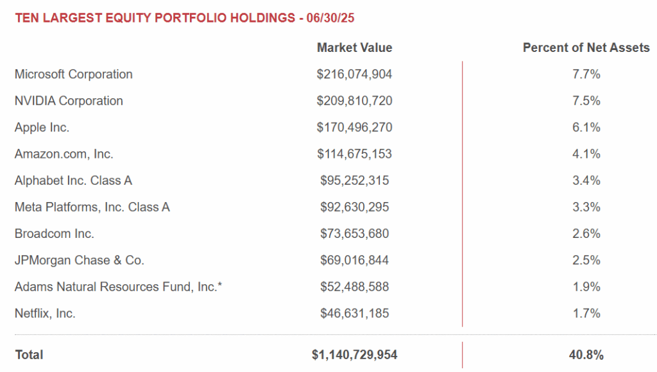Select the total market value $1,140,729,954
Image resolution: width=657 pixels, height=372 pixels.
pyautogui.click(x=354, y=355)
